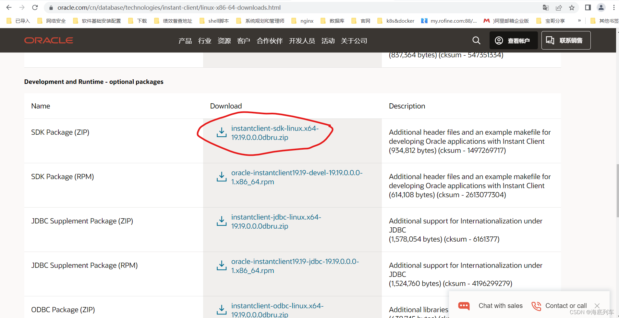Click the browser forward arrow

pos(22,7)
